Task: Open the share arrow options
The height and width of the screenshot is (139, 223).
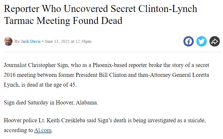Action: (x=214, y=41)
